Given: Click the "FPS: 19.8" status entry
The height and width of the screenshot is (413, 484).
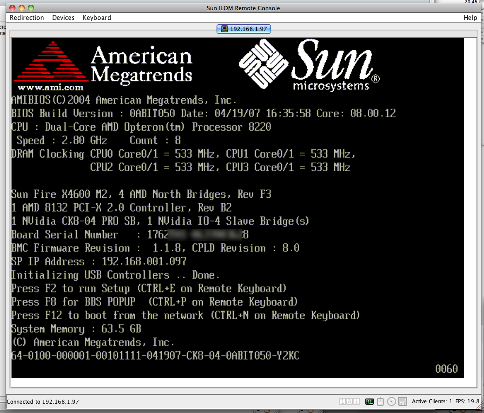Looking at the screenshot, I should [x=467, y=401].
